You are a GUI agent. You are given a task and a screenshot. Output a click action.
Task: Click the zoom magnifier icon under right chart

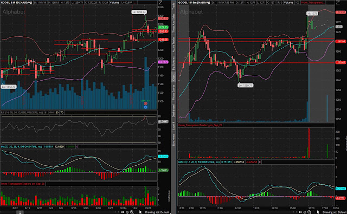tap(309, 212)
